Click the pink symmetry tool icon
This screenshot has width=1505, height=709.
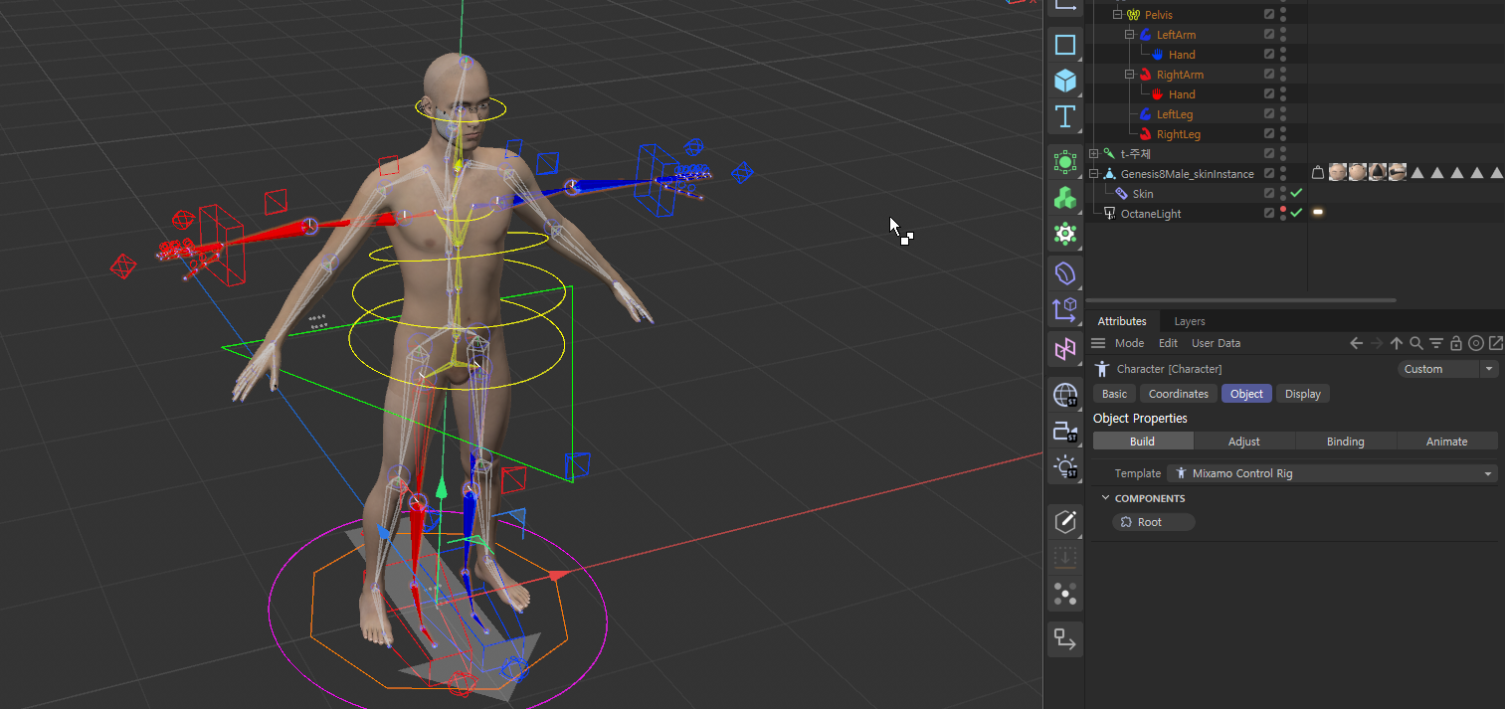(x=1065, y=349)
